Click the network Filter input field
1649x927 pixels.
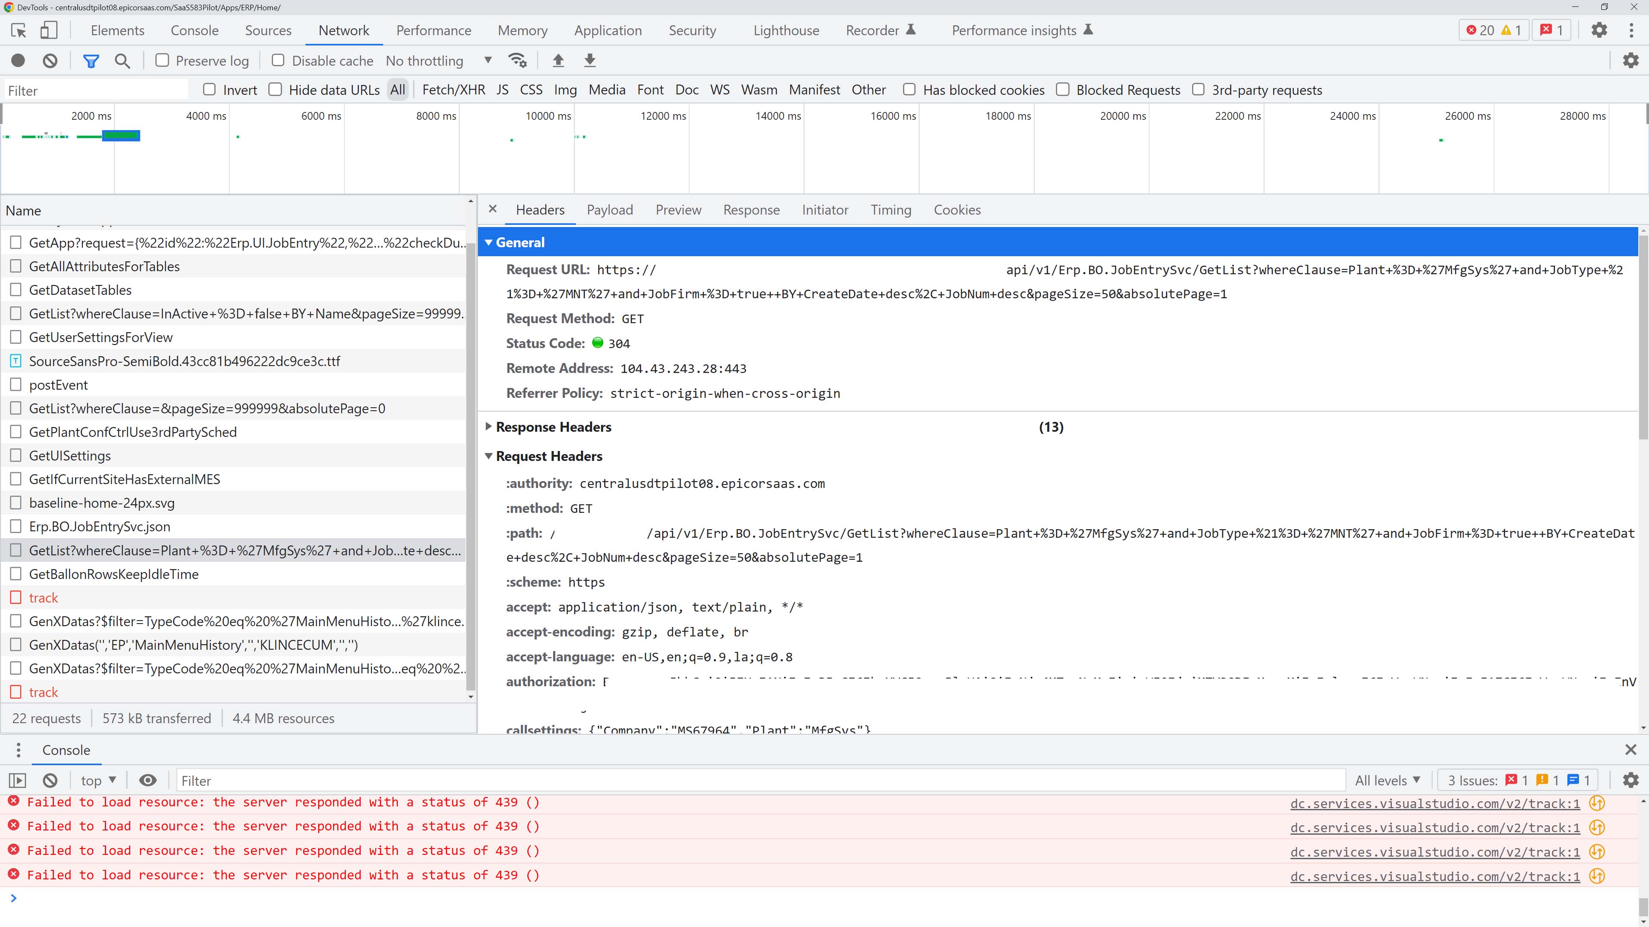pyautogui.click(x=96, y=90)
